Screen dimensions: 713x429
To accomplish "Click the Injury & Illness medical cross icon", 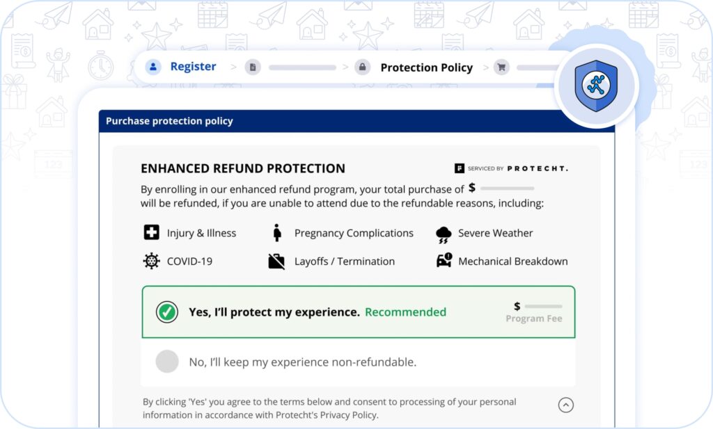I will point(151,233).
